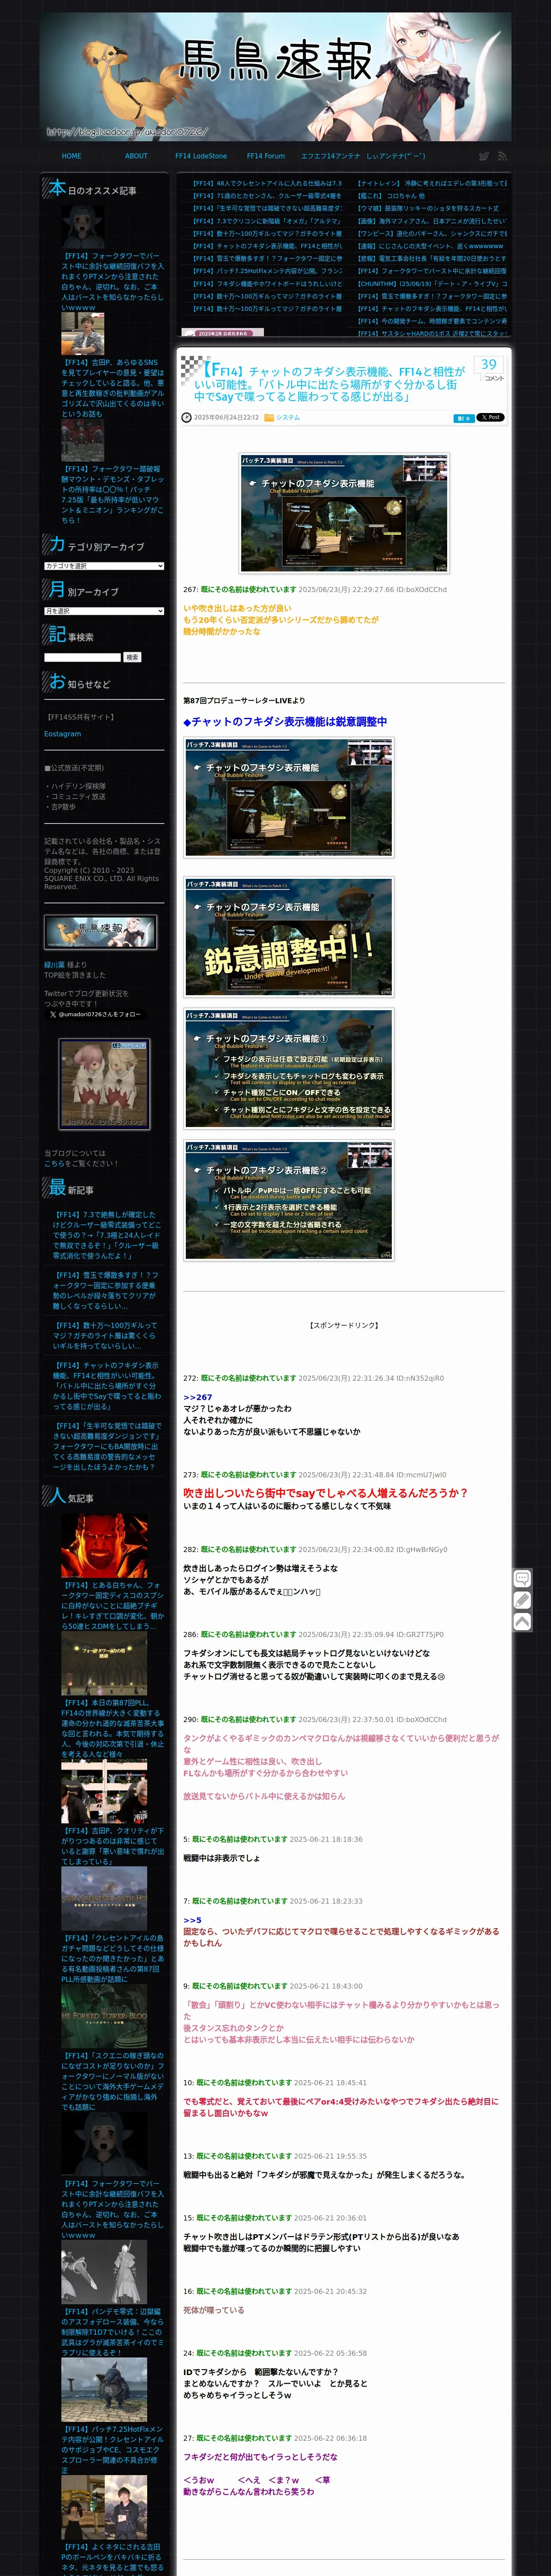Open the top patch 7.3 article image
The image size is (551, 2576).
tap(344, 513)
